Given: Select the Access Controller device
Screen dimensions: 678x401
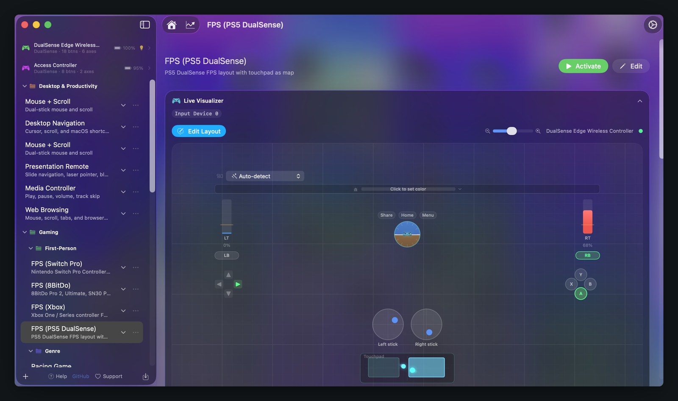Looking at the screenshot, I should point(86,68).
